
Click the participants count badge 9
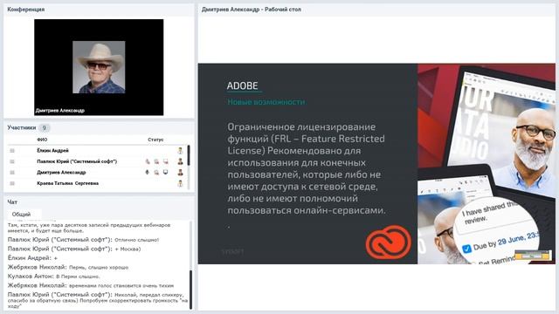pyautogui.click(x=45, y=127)
